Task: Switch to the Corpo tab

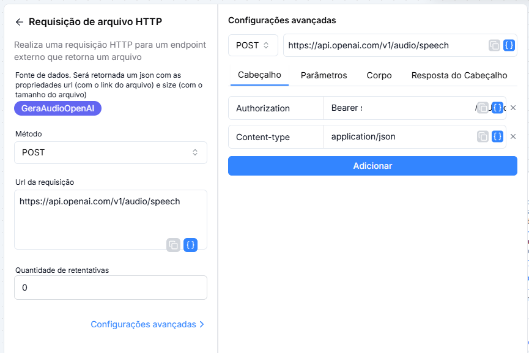Action: click(x=379, y=75)
